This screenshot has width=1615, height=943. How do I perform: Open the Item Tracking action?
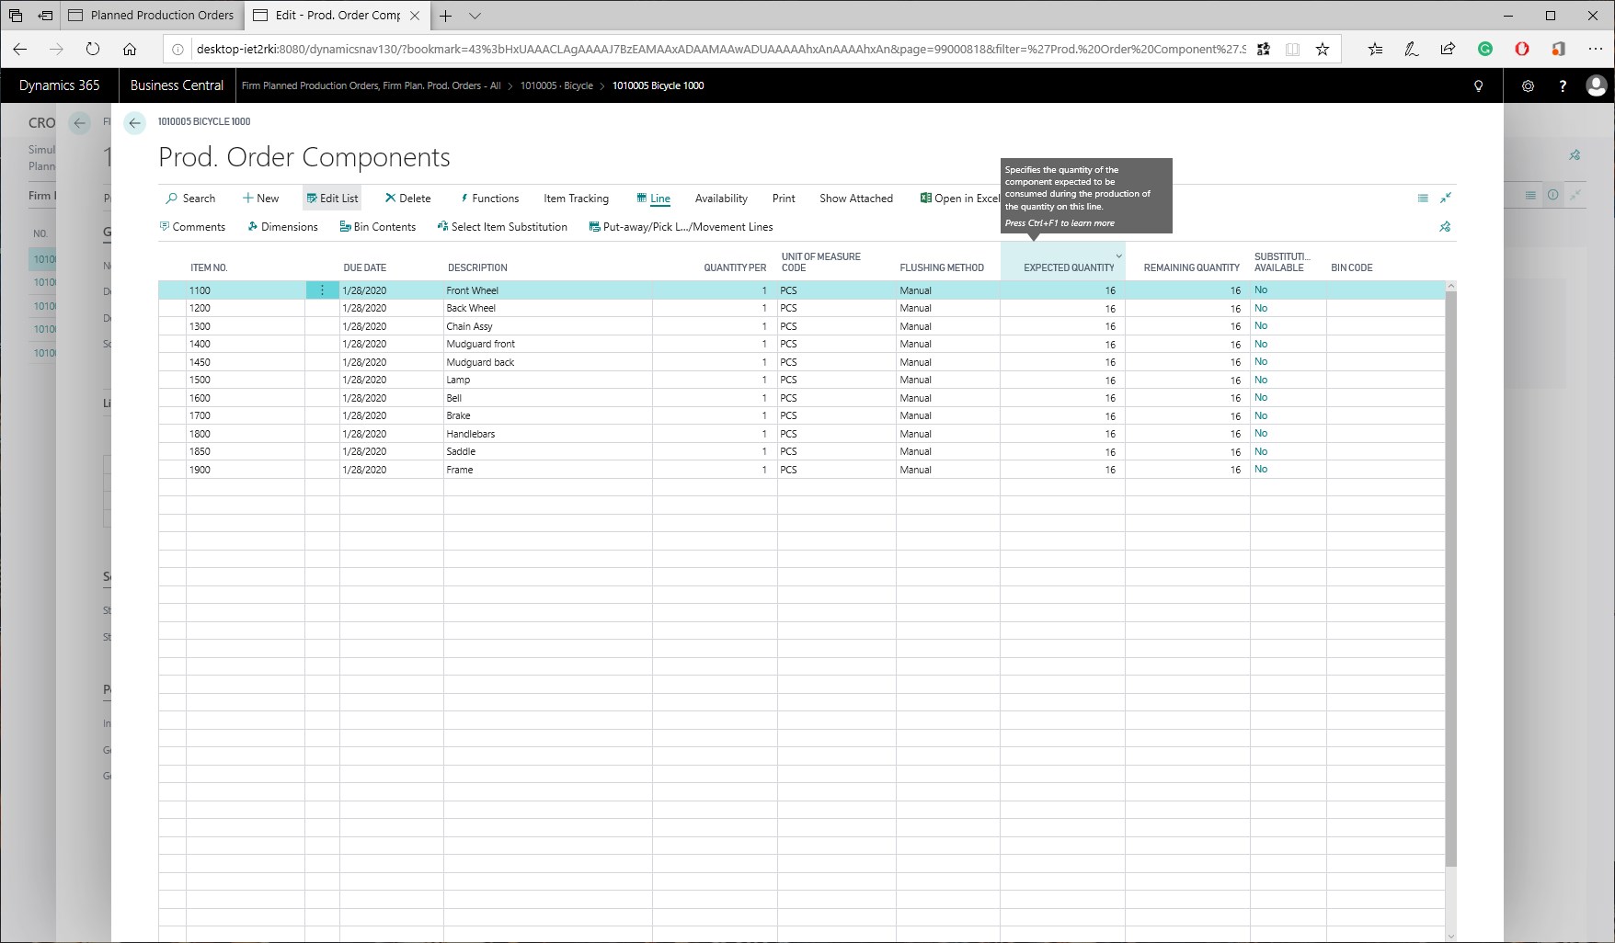pos(577,199)
